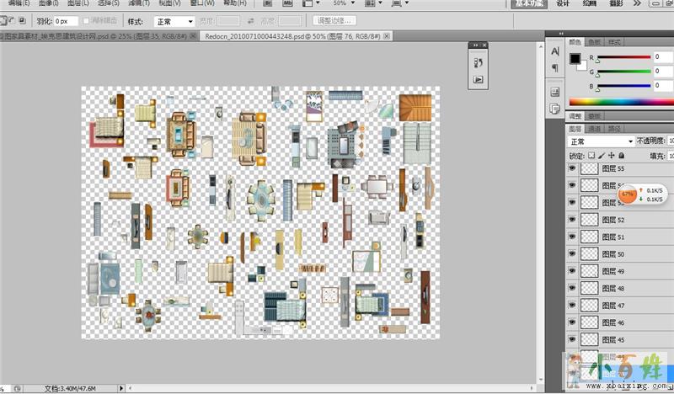Image resolution: width=674 pixels, height=394 pixels.
Task: Click the lock image pixels brush icon
Action: pyautogui.click(x=602, y=156)
